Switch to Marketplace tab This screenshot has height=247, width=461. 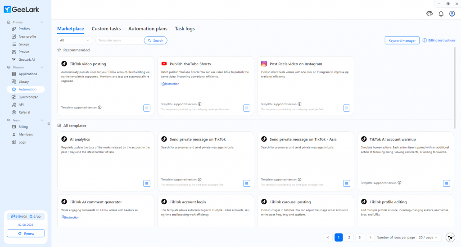[71, 28]
